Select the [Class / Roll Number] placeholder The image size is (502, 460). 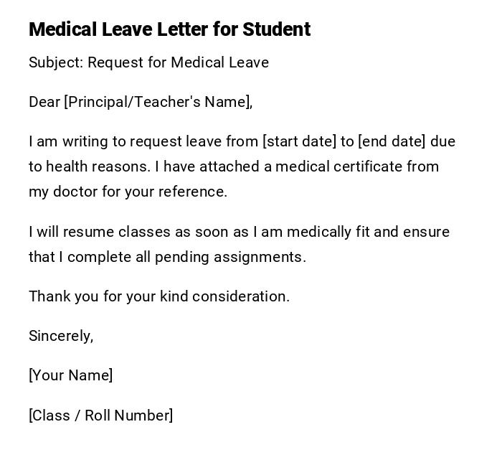(100, 416)
